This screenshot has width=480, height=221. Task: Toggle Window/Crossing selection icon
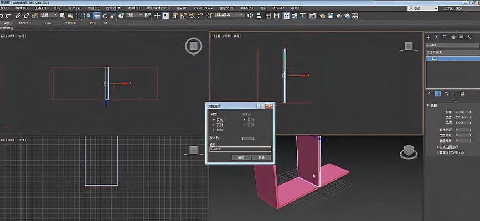pos(87,15)
